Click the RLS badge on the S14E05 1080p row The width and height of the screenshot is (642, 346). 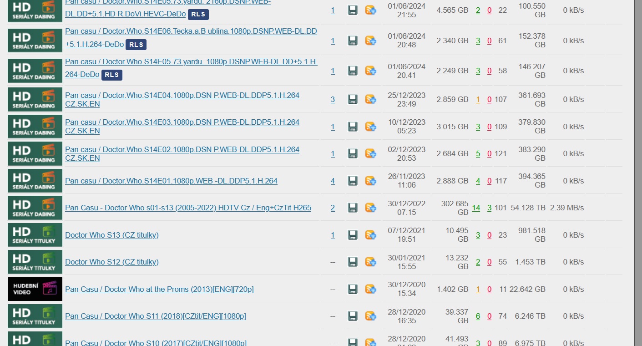tap(112, 75)
